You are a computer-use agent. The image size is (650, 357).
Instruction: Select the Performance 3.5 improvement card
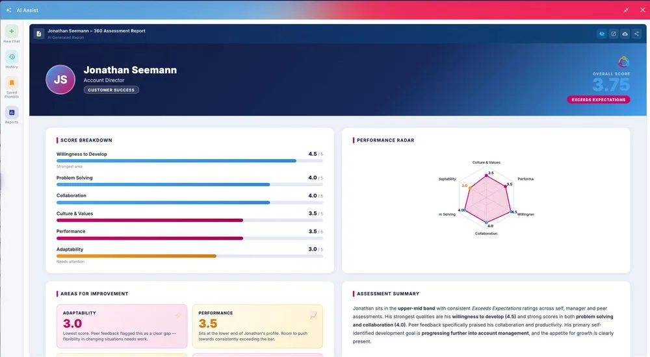(257, 326)
